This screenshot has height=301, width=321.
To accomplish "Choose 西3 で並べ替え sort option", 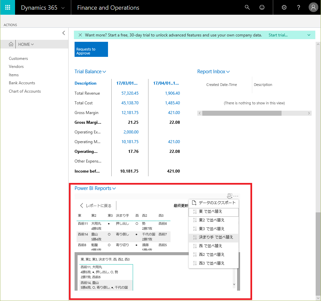I will pos(214,263).
